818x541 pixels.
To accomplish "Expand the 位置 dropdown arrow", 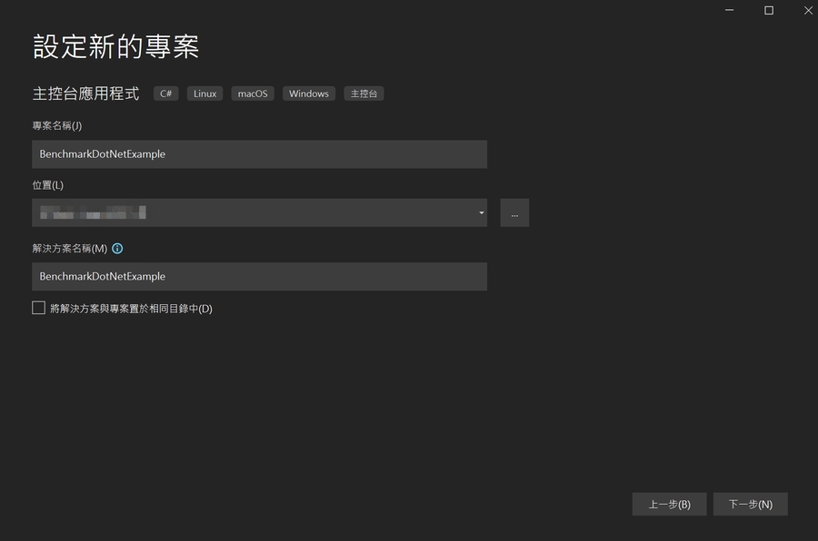I will (x=481, y=213).
